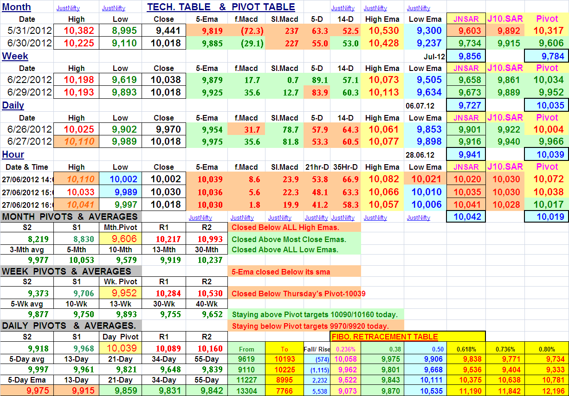Image resolution: width=569 pixels, height=396 pixels.
Task: Select weekly R1 value 10,284
Action: pyautogui.click(x=164, y=294)
